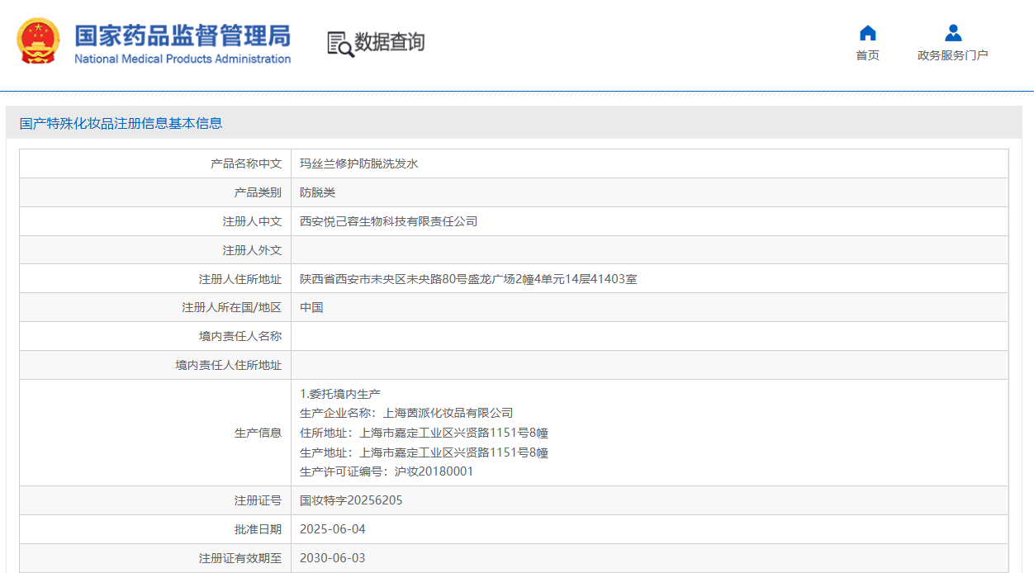This screenshot has height=573, width=1034.
Task: Click the 国家药品监督管理局 site title
Action: [x=183, y=36]
